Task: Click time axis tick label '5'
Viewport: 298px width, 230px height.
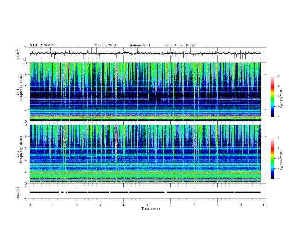Action: click(147, 205)
